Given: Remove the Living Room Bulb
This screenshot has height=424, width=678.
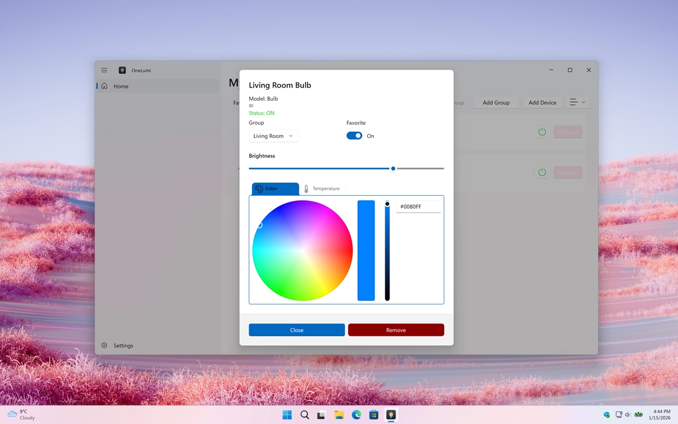Looking at the screenshot, I should 395,330.
